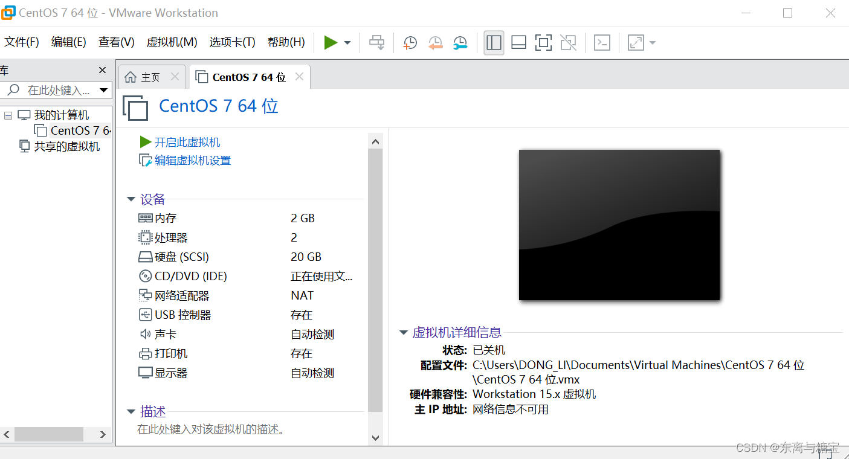
Task: Click the VM title icon beside CentOS heading
Action: tap(135, 108)
